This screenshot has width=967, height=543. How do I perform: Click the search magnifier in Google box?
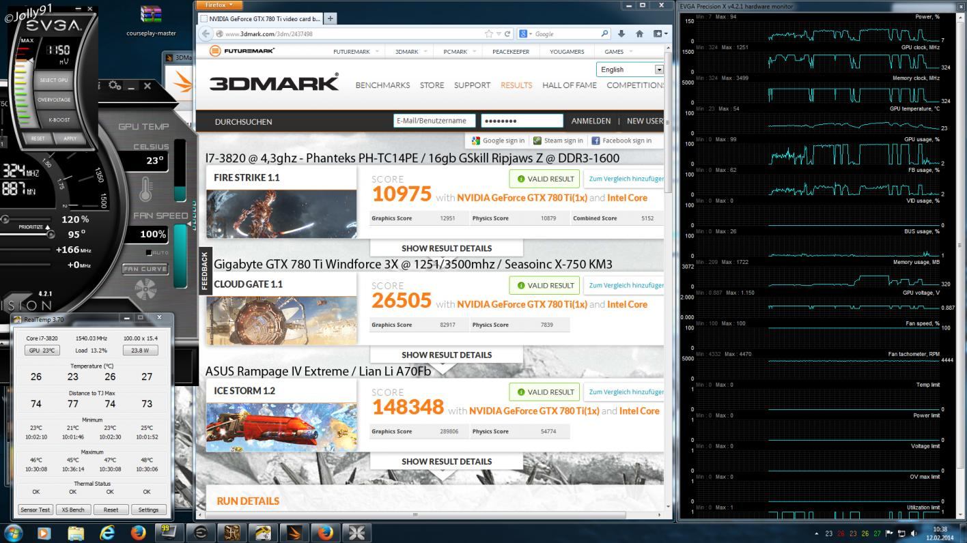pyautogui.click(x=604, y=33)
